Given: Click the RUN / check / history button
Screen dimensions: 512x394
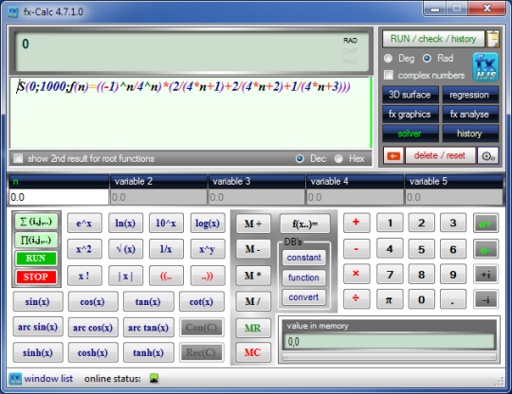Looking at the screenshot, I should 433,39.
